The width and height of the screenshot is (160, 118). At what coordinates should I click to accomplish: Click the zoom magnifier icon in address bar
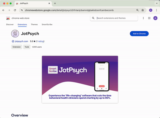click(x=137, y=10)
